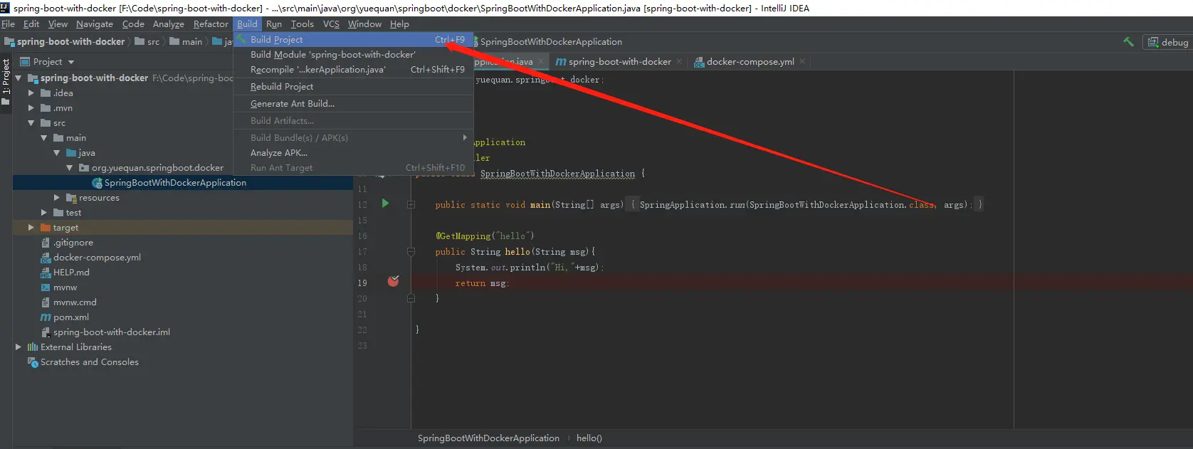Viewport: 1193px width, 449px height.
Task: Open the Refactor menu
Action: (211, 23)
